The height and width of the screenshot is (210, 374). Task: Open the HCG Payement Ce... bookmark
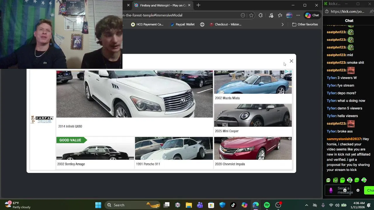coord(147,24)
